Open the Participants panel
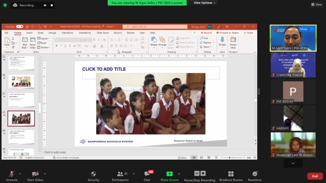 (120, 176)
